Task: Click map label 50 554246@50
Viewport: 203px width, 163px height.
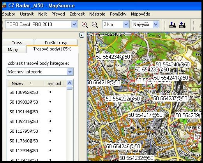Action: 123,146
